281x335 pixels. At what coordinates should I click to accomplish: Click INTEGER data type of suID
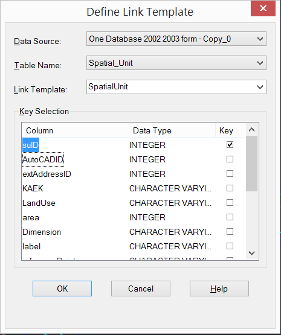point(147,145)
